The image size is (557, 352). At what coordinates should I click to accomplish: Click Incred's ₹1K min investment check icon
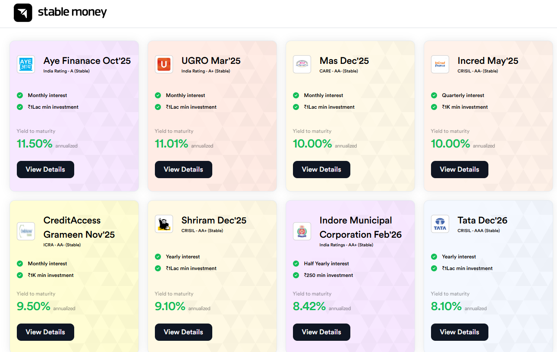coord(434,107)
